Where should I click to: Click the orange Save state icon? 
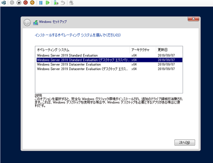point(32,3)
